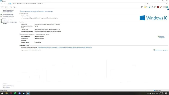Click Изменить ключ продукта link
Image resolution: width=169 pixels, height=95 pixels.
[x=161, y=50]
